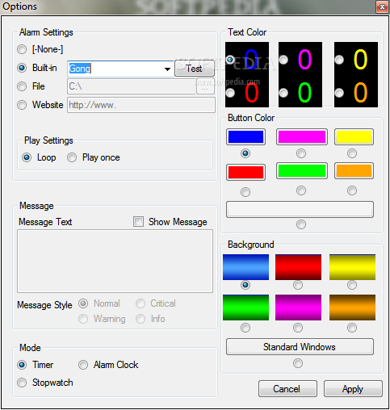Viewport: 390px width, 410px height.
Task: Click the green digit preview
Action: point(305,93)
